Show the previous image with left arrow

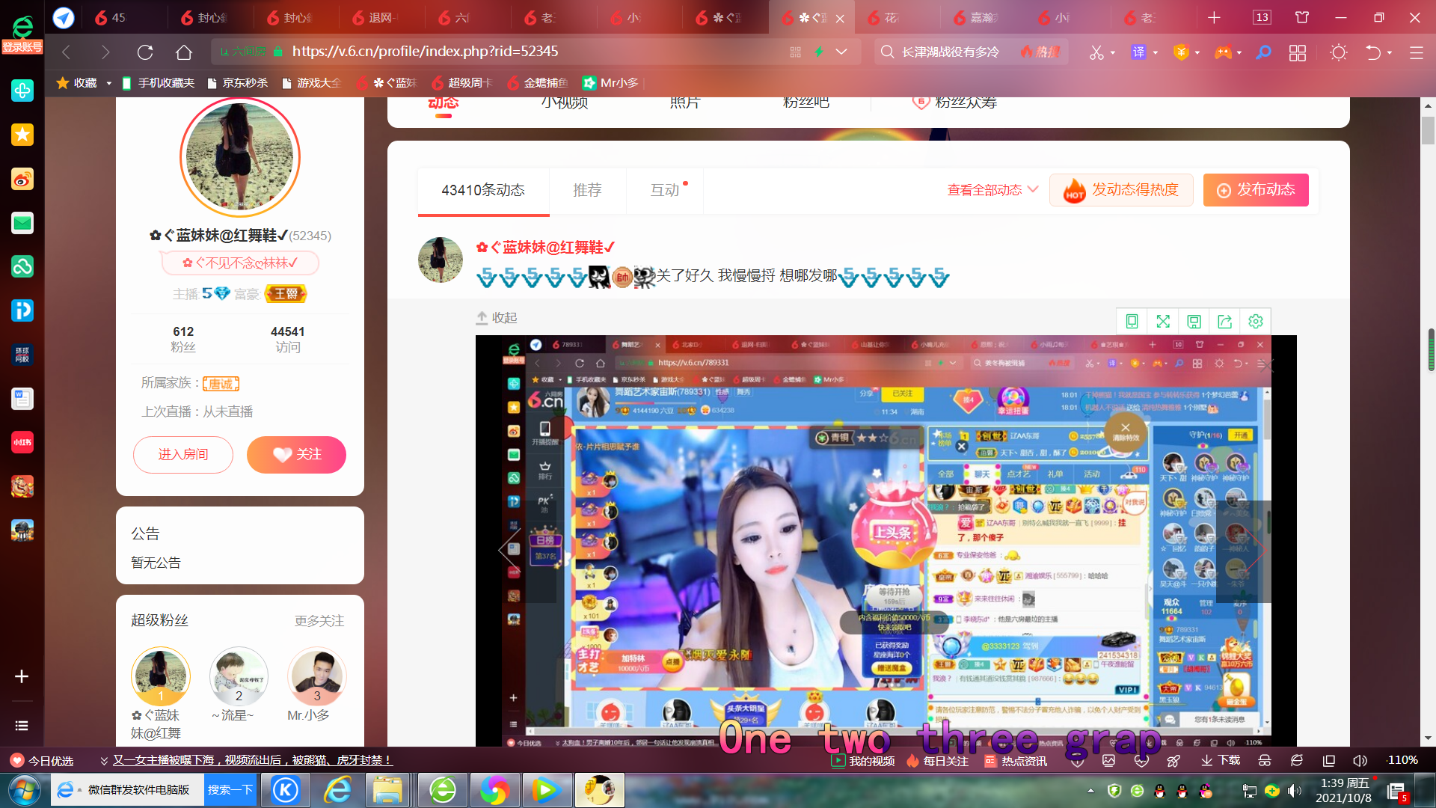click(509, 550)
